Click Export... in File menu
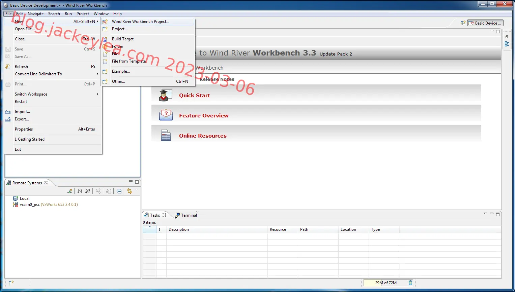515x292 pixels. tap(53, 119)
